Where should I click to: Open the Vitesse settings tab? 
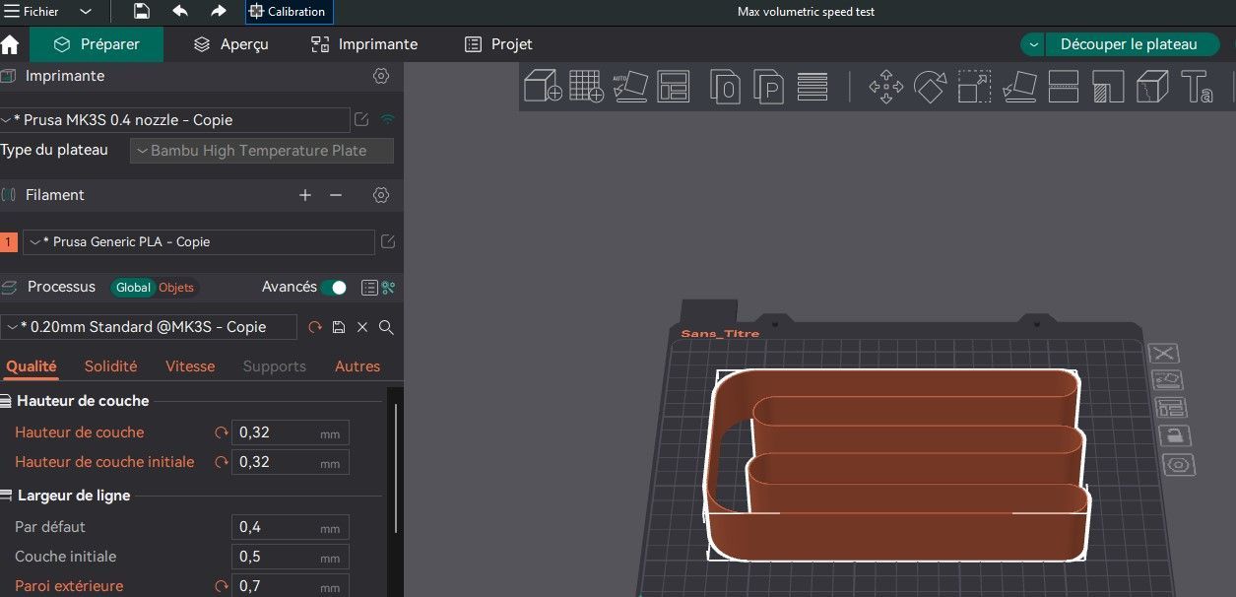tap(190, 366)
